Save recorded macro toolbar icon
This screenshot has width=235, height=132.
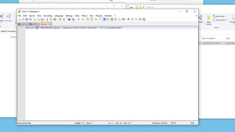pos(144,19)
